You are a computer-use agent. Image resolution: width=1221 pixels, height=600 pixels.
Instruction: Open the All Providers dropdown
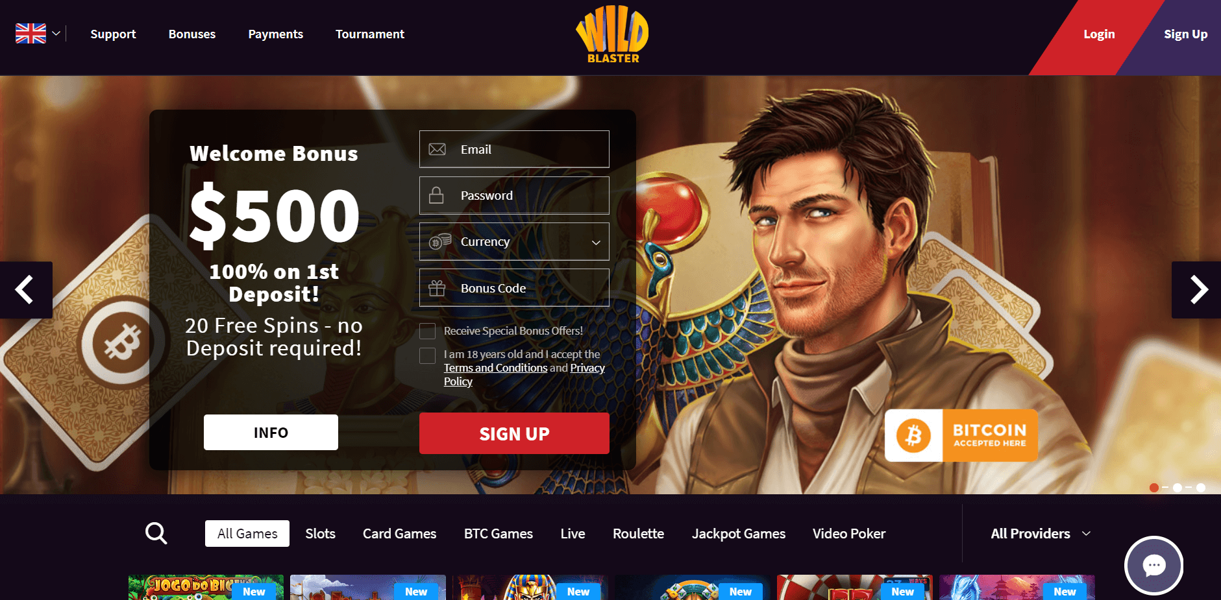click(x=1041, y=533)
